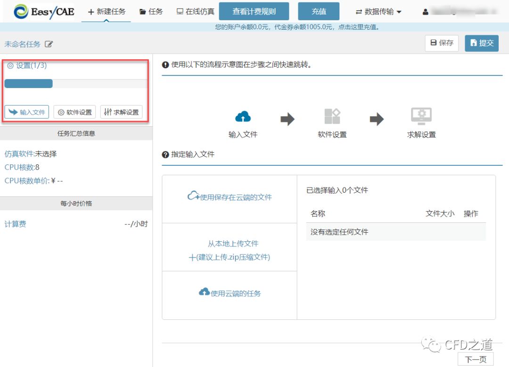
Task: Click the 求解设置 monitor flowchart icon
Action: (x=421, y=116)
